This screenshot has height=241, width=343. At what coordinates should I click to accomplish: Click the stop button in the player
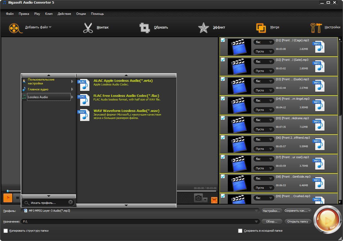click(x=17, y=198)
